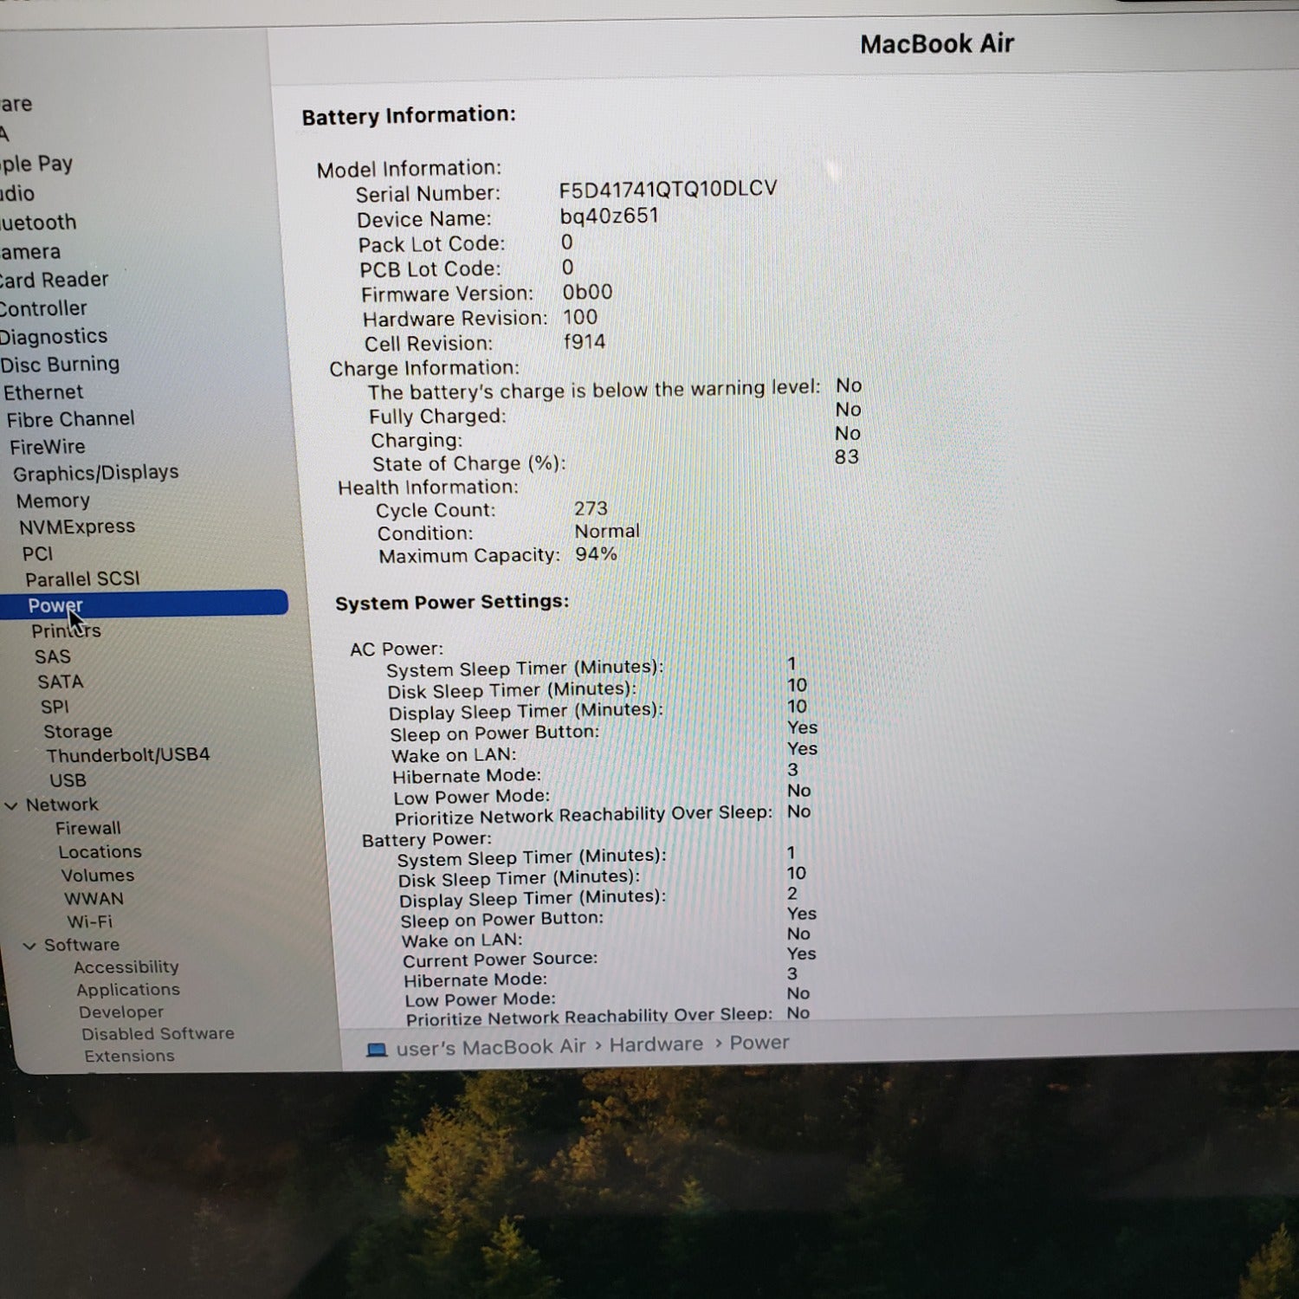Select Developer under Software
The height and width of the screenshot is (1299, 1299).
pos(121,1012)
